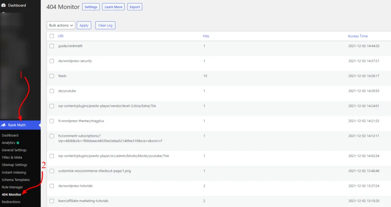Click the green Analytics status dot
Viewport: 391px width, 207px height.
(18, 143)
